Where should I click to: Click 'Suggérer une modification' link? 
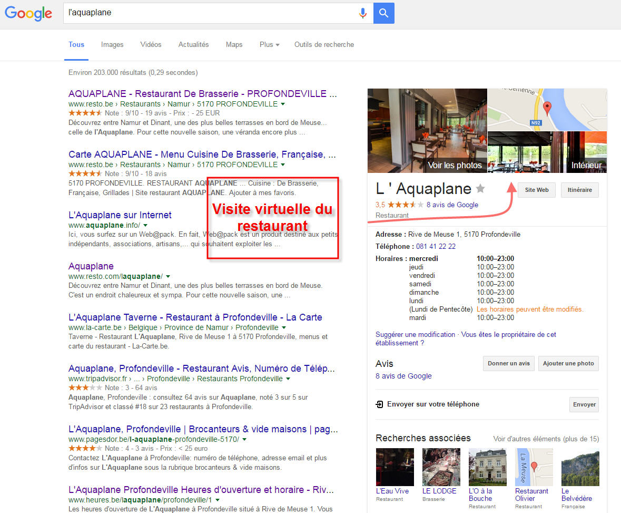point(415,335)
